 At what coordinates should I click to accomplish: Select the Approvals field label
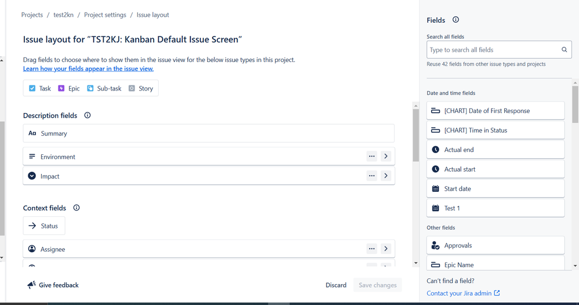click(x=458, y=245)
